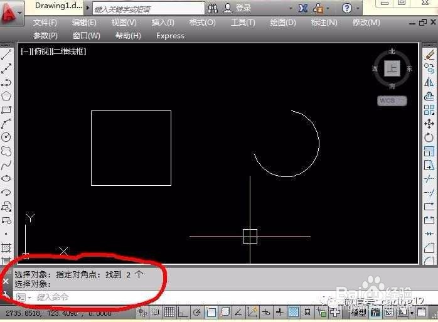Toggle Object Snap Tracking in status bar

click(238, 312)
